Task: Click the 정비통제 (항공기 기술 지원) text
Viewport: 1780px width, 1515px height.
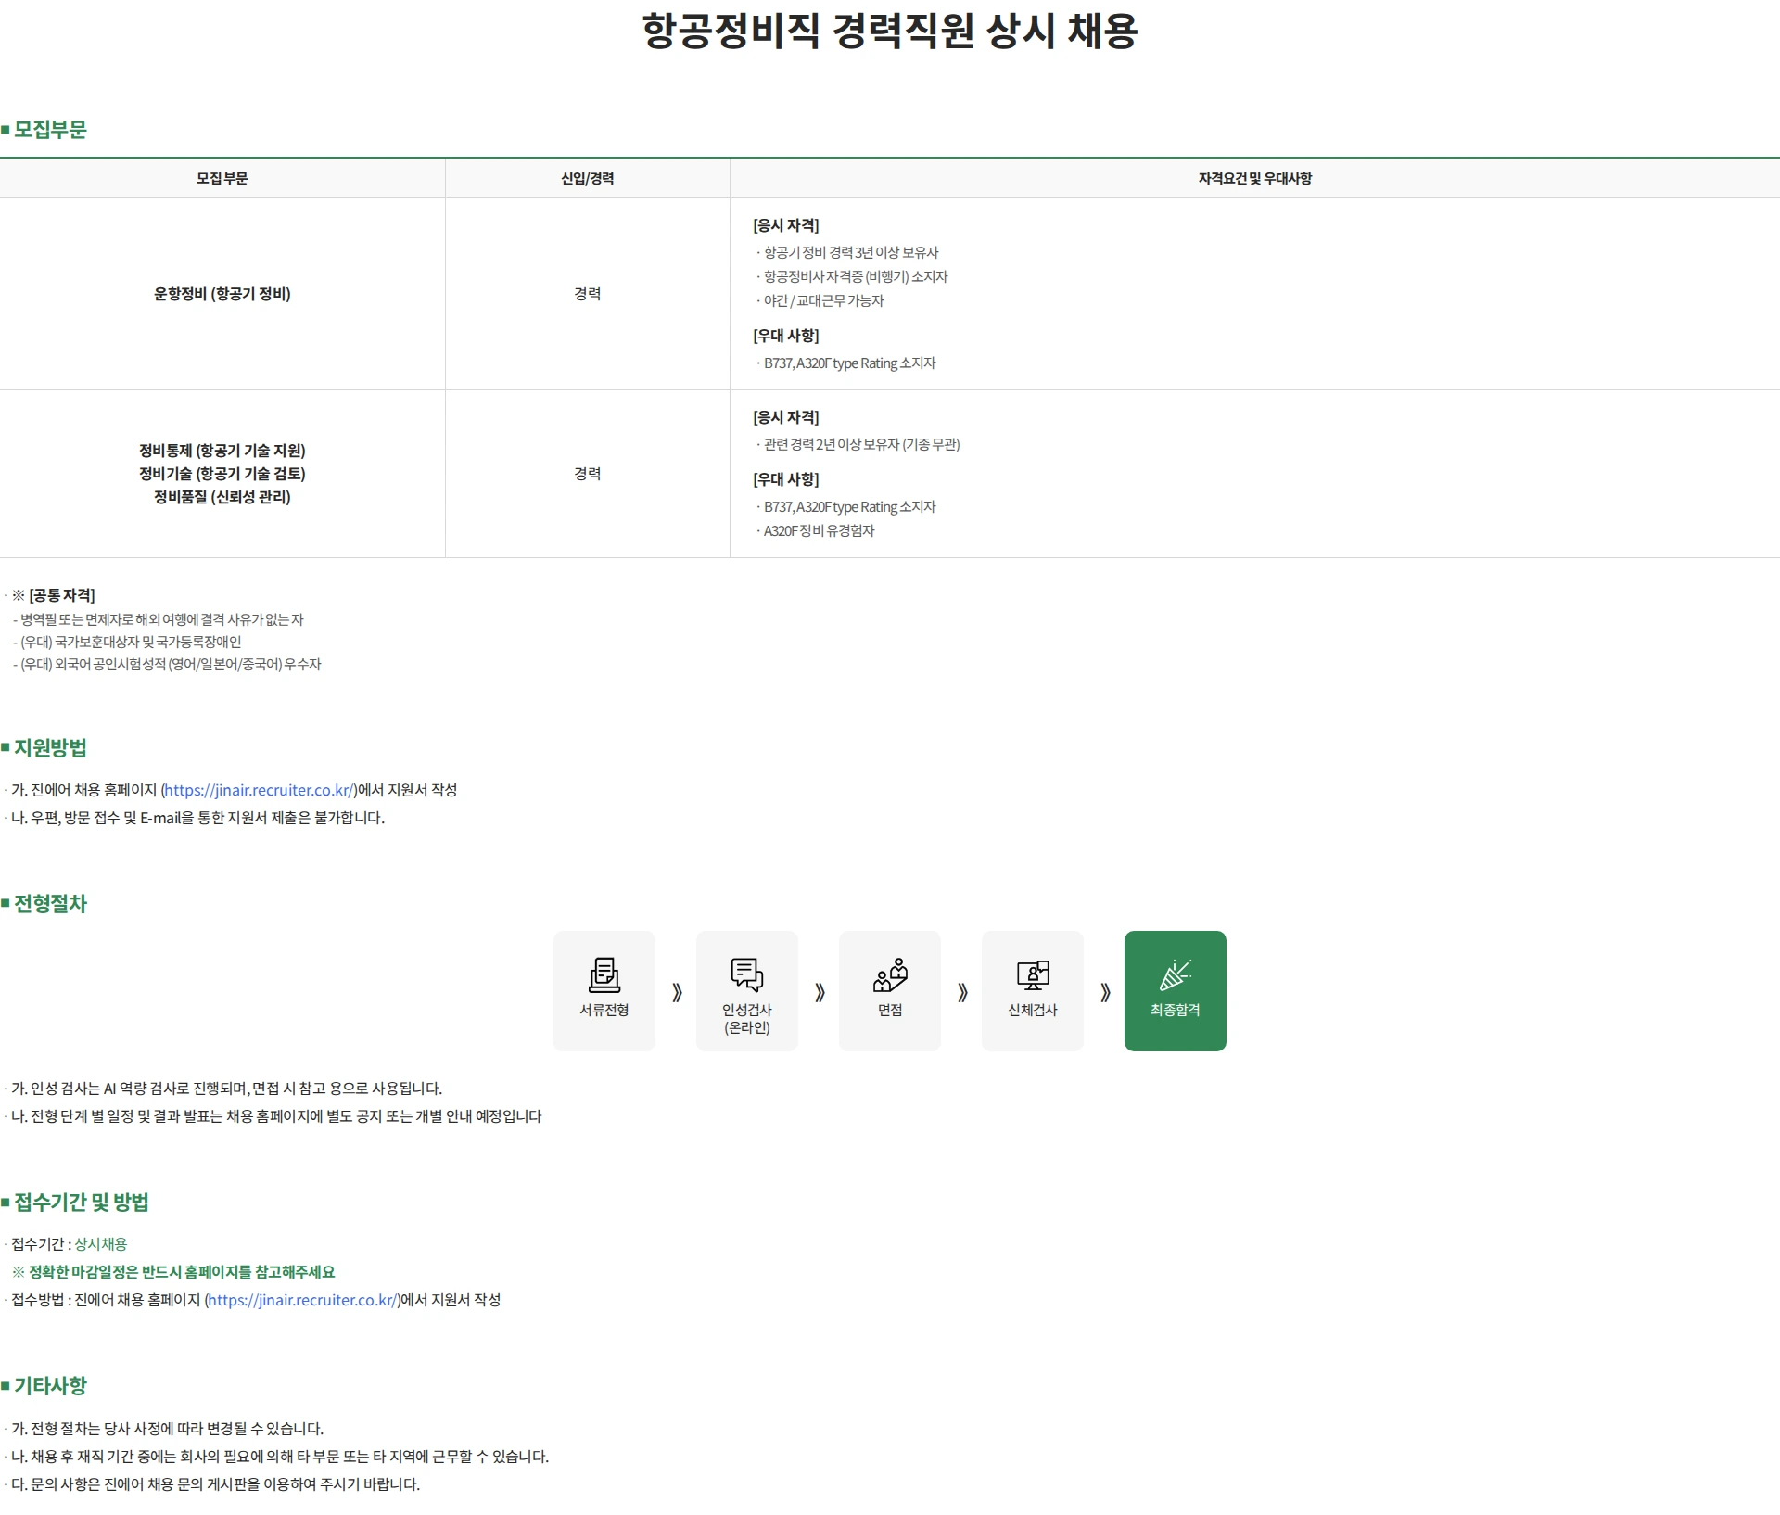Action: tap(222, 451)
